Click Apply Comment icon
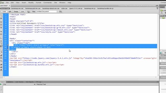The width and height of the screenshot is (166, 93). pyautogui.click(x=1, y=50)
